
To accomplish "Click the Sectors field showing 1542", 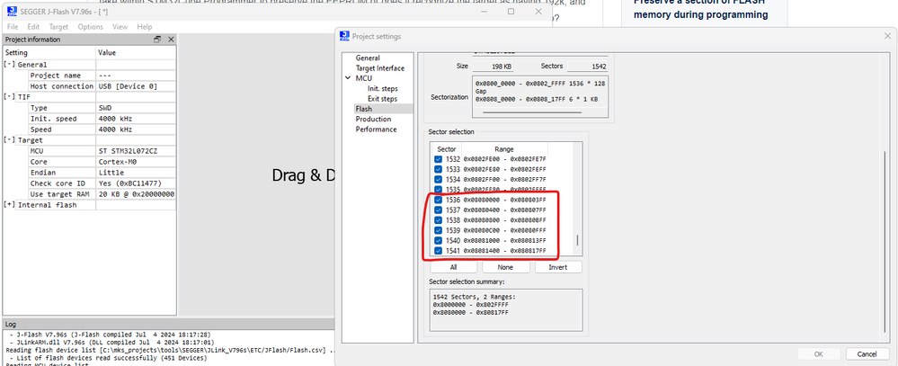I will pos(588,67).
